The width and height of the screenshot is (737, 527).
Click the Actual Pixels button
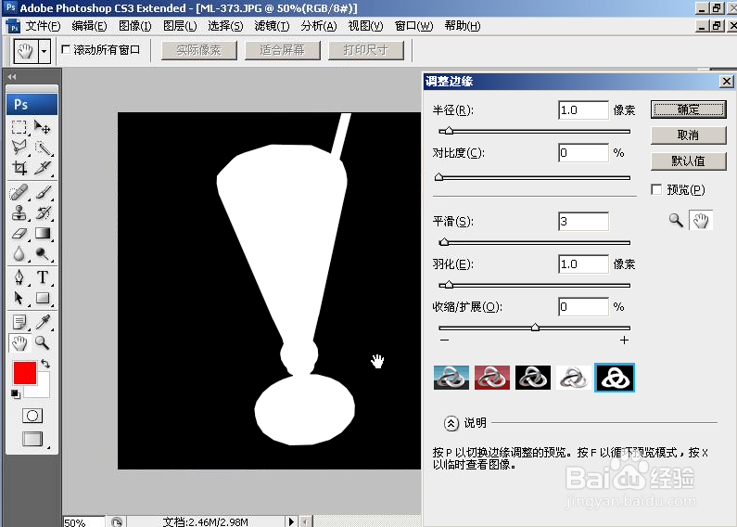pos(199,50)
